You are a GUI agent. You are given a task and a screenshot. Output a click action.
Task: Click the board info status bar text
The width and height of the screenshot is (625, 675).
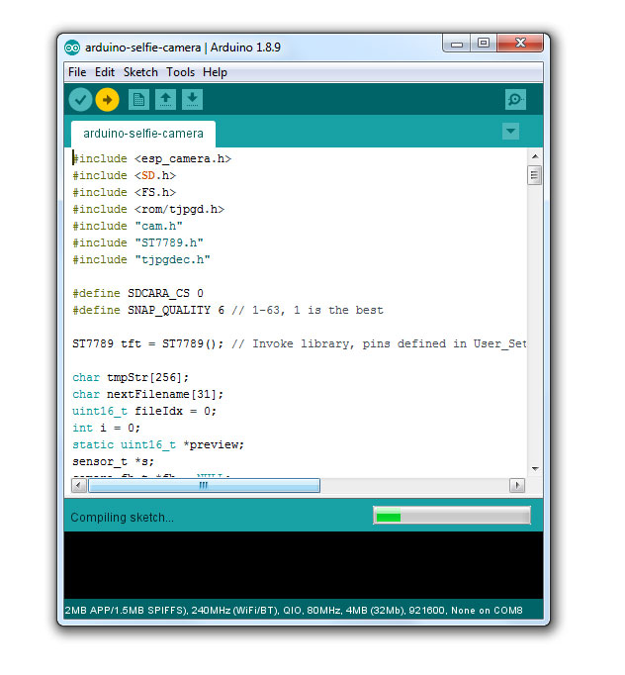tap(294, 611)
